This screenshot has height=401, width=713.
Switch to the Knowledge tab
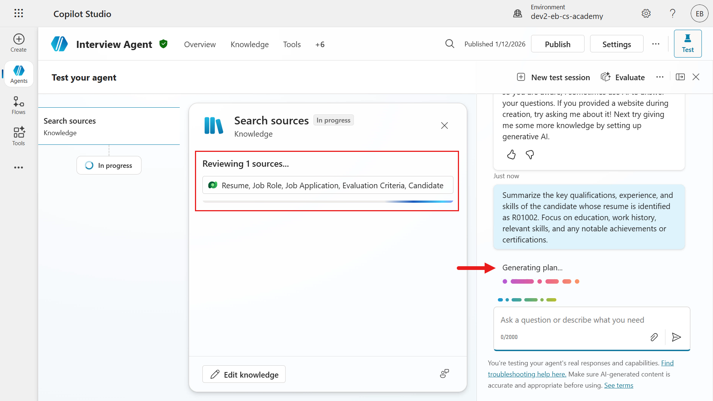coord(250,45)
